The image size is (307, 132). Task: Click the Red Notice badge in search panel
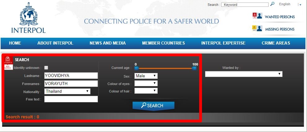click(x=8, y=63)
